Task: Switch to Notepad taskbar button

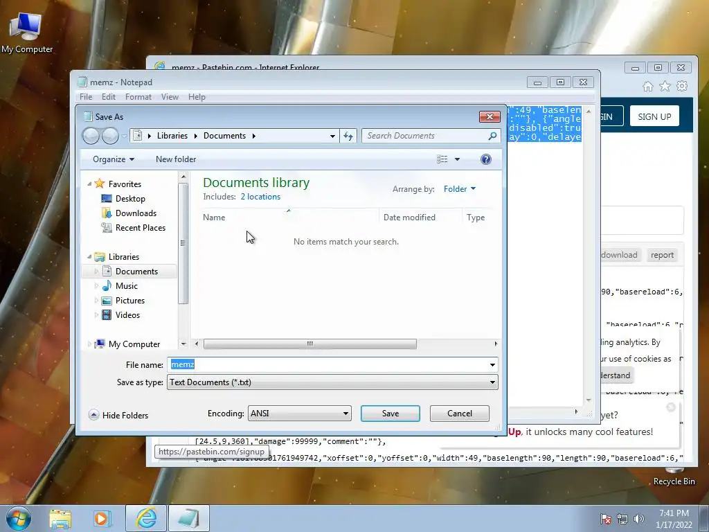Action: click(x=189, y=518)
